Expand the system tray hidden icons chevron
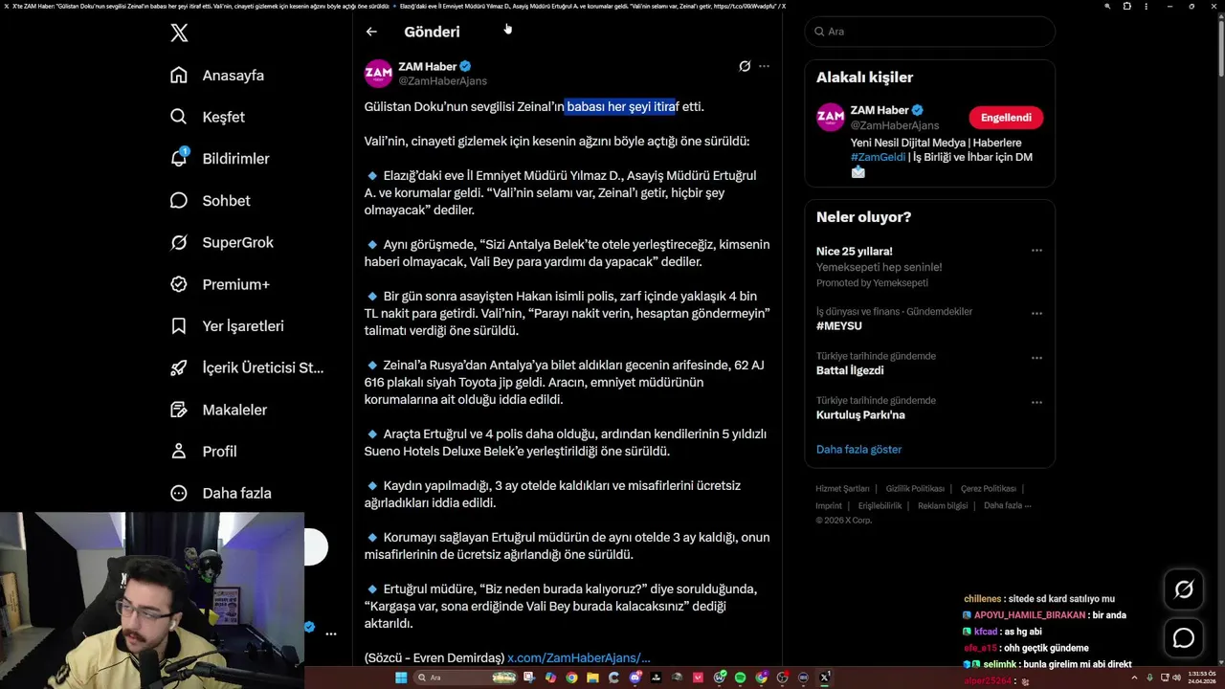1225x689 pixels. click(x=1136, y=678)
